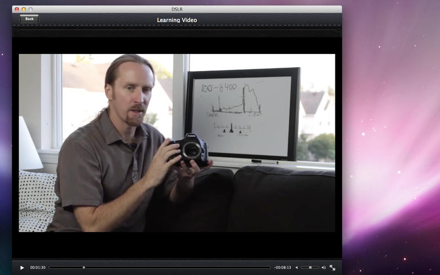Click the Back button
The width and height of the screenshot is (440, 275).
tap(29, 19)
